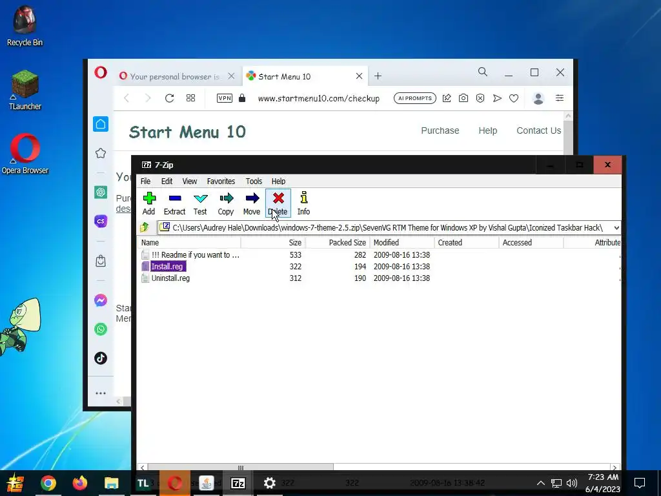Open the Edit menu in 7-Zip
661x496 pixels.
pyautogui.click(x=167, y=181)
